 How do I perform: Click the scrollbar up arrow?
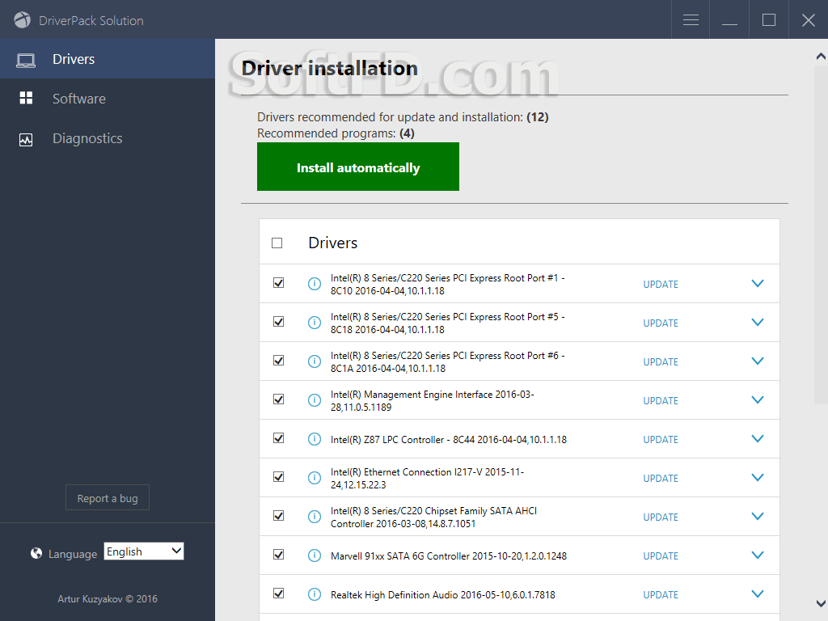821,56
